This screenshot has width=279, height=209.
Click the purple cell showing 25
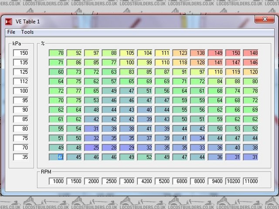[92, 148]
